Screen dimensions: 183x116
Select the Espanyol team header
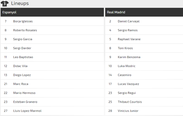pyautogui.click(x=52, y=12)
